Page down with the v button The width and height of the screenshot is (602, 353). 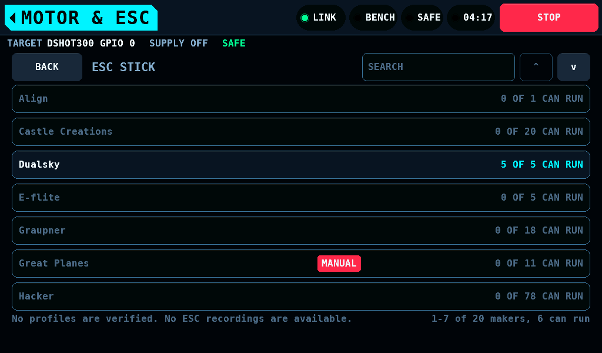(574, 67)
